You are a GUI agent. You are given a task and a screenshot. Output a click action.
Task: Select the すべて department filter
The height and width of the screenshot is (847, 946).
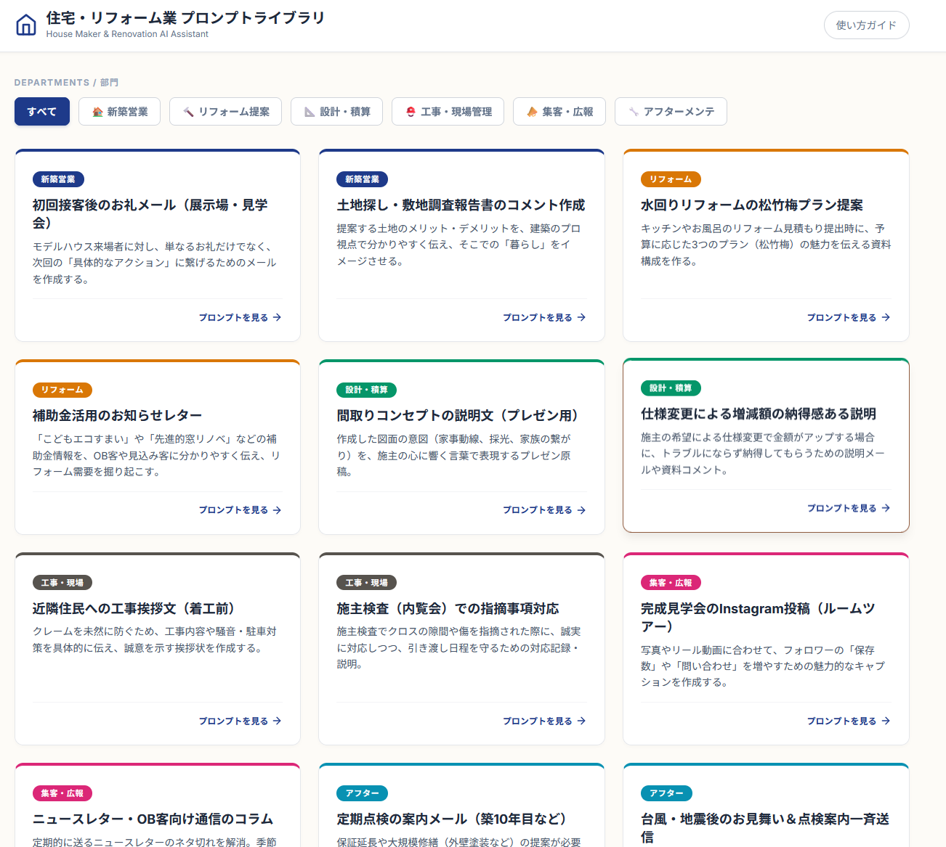pos(42,112)
